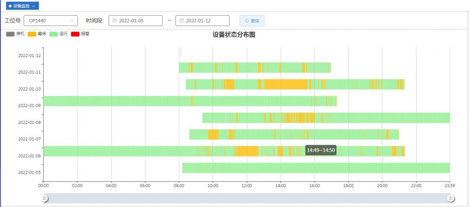This screenshot has width=469, height=207.
Task: Click the left handle of the zoom slider
Action: coord(44,198)
